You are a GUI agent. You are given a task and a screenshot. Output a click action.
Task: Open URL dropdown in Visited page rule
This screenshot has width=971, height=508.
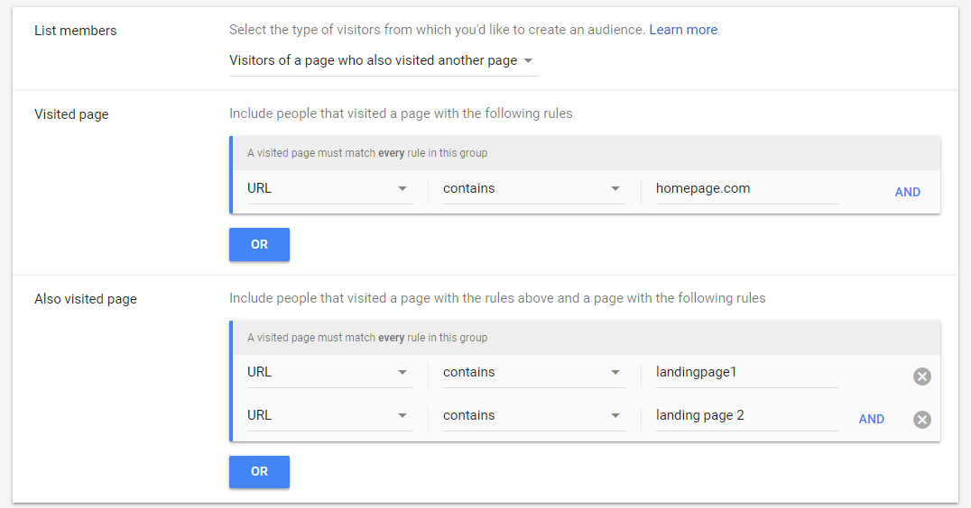(329, 189)
